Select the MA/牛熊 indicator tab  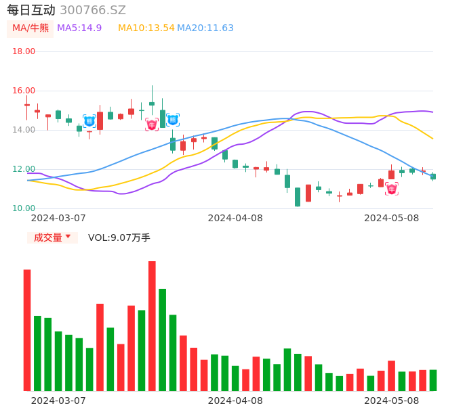(x=31, y=28)
